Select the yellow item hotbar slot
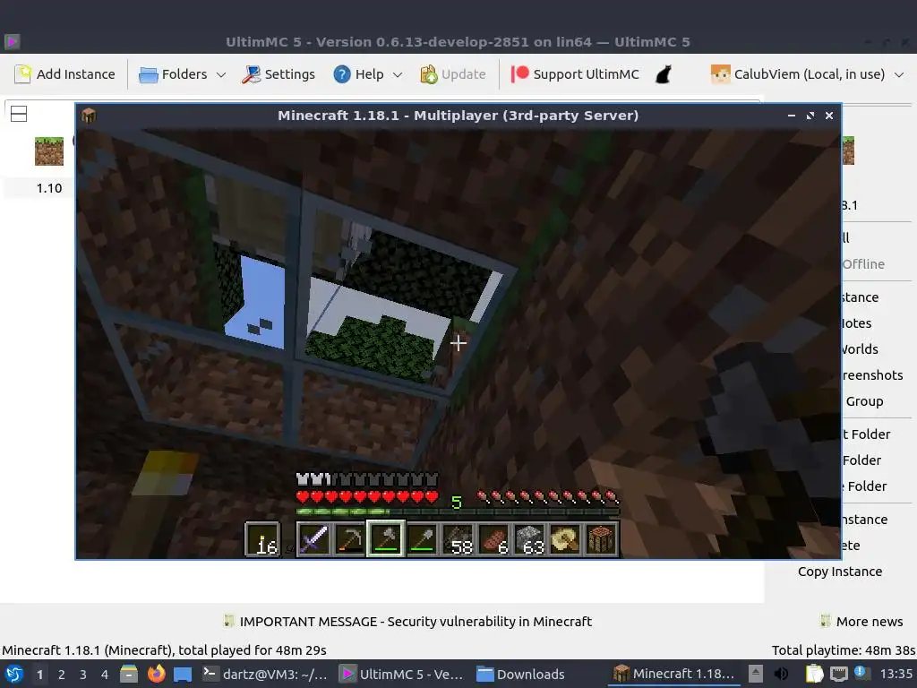The image size is (917, 688). click(566, 538)
